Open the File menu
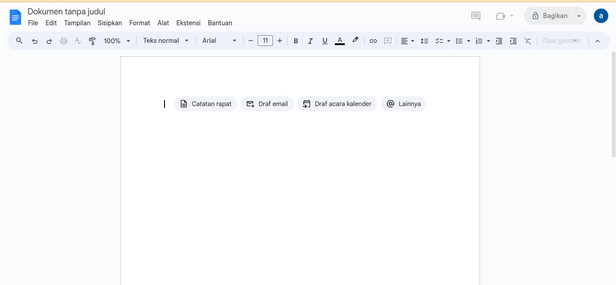The width and height of the screenshot is (616, 285). coord(33,23)
